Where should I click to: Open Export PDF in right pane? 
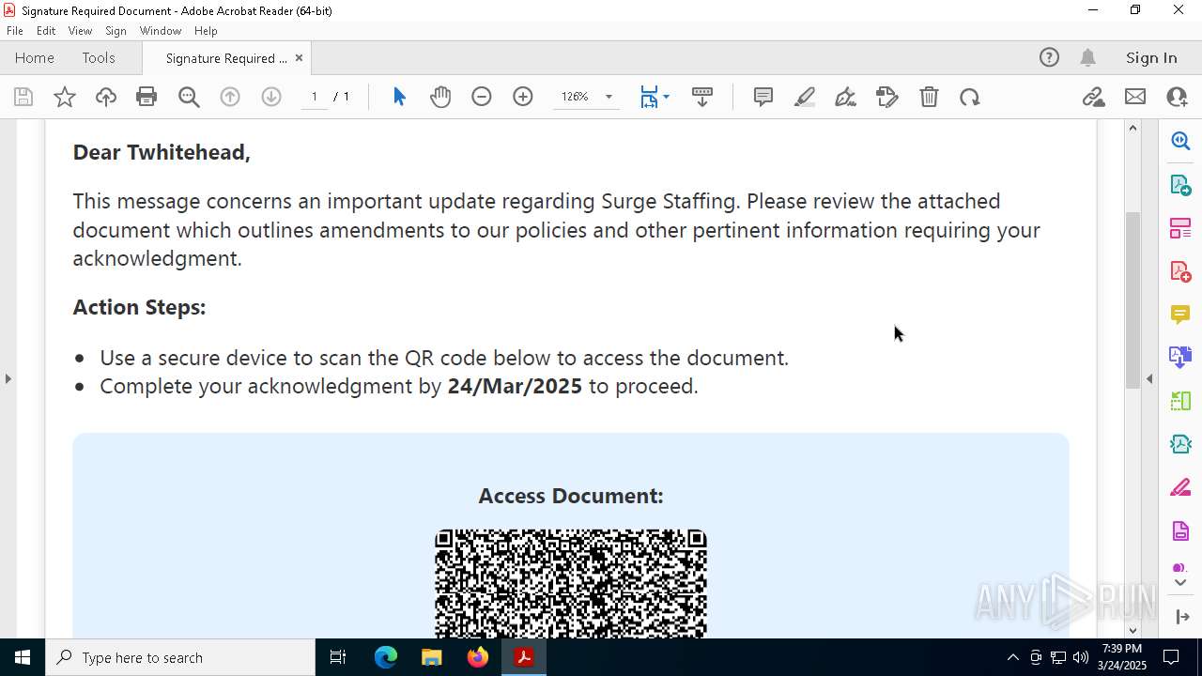(1180, 184)
